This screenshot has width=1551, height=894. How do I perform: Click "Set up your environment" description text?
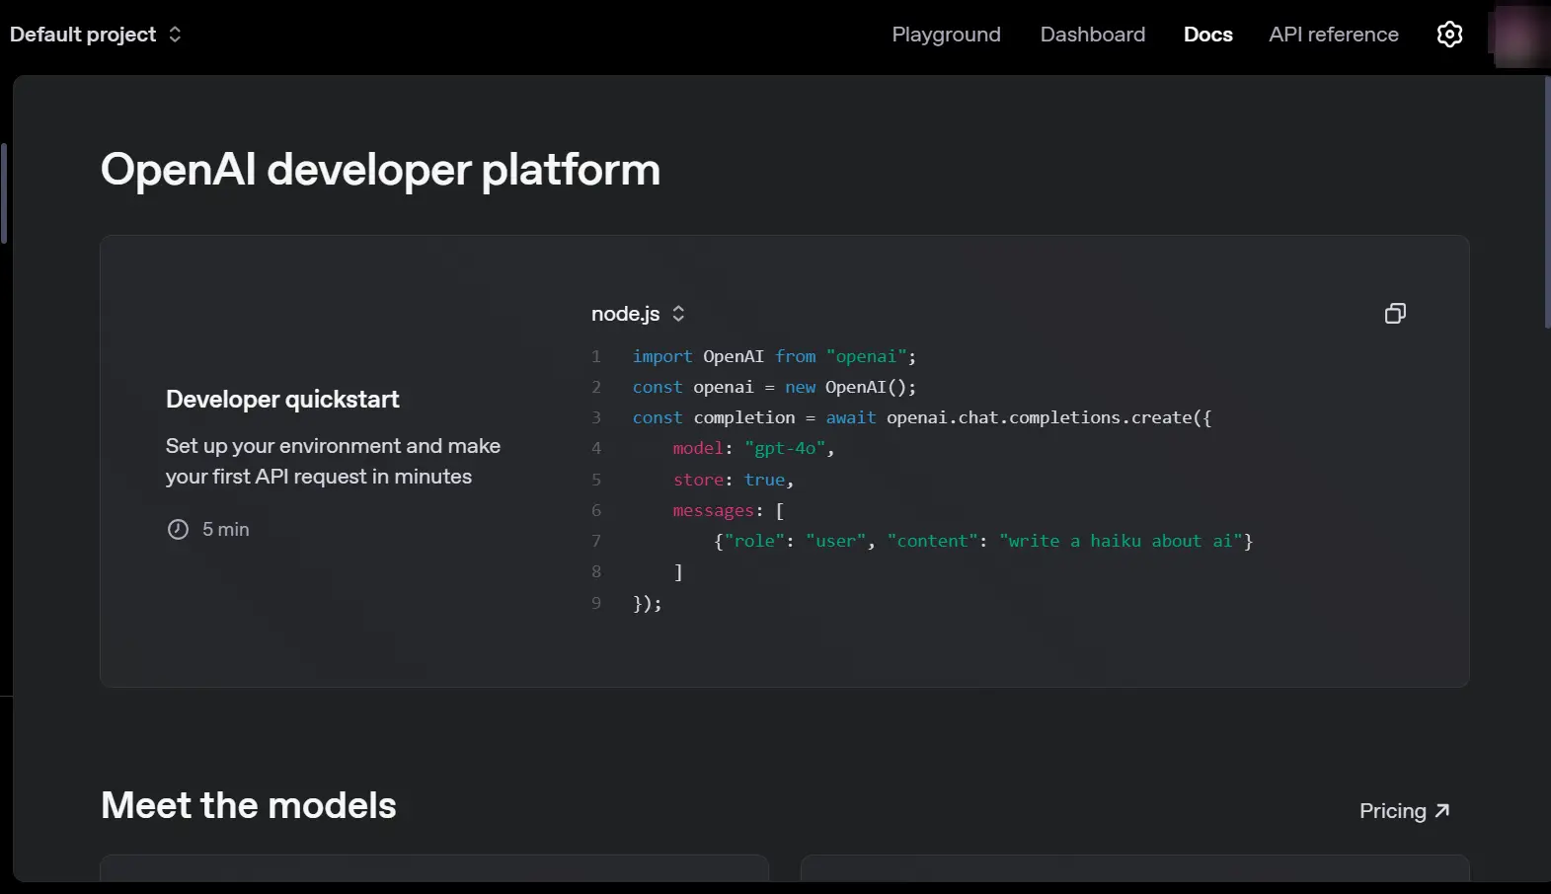(333, 461)
